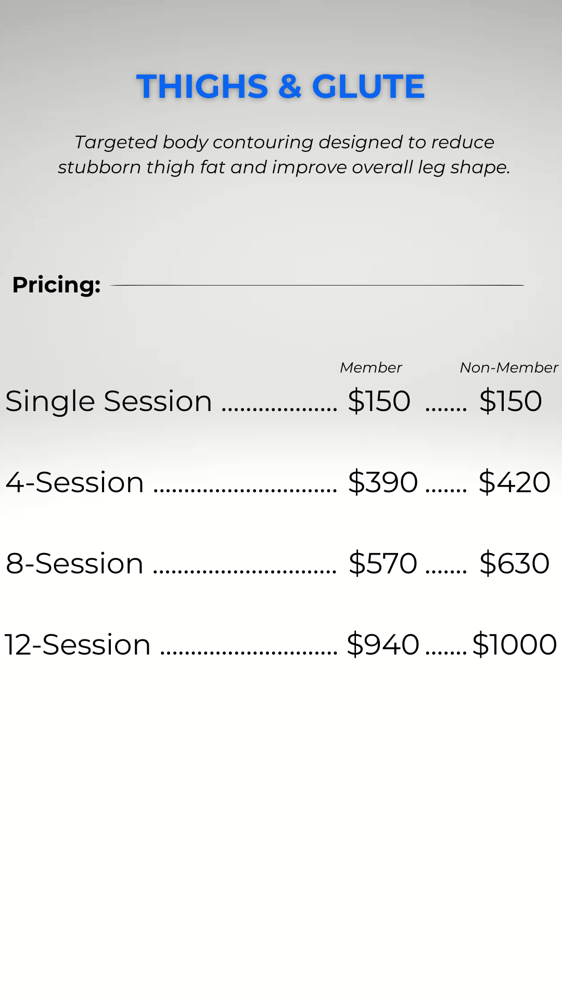Click the $570 member price
The height and width of the screenshot is (999, 562).
(383, 563)
